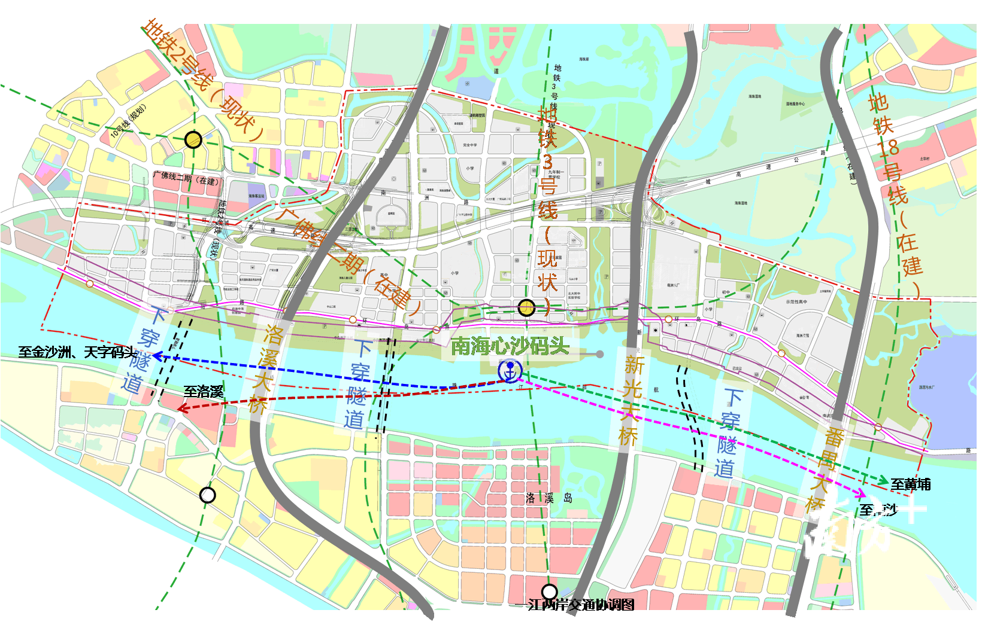Click the 至洛溪 destination text

tap(203, 392)
